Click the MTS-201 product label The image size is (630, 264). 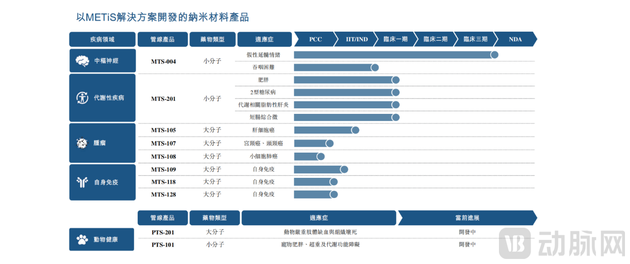click(163, 99)
